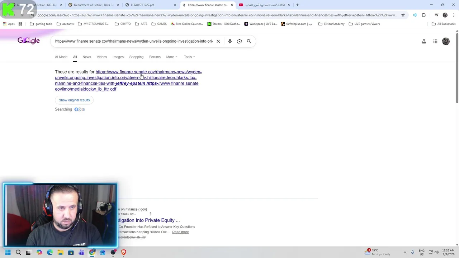Open the ARTS bookmark folder
Screen dimensions: 459x258
point(141,24)
